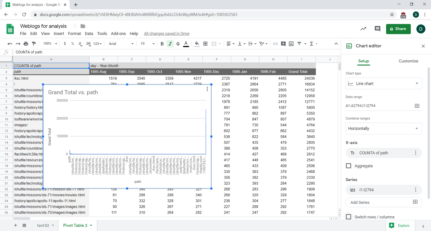This screenshot has height=231, width=431.
Task: Open the fill color picker
Action: click(197, 44)
